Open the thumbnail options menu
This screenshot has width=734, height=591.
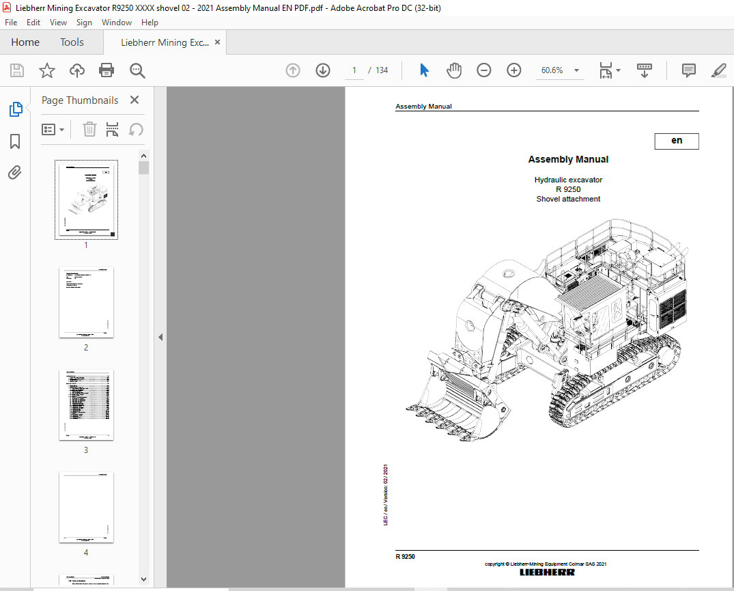tap(53, 129)
